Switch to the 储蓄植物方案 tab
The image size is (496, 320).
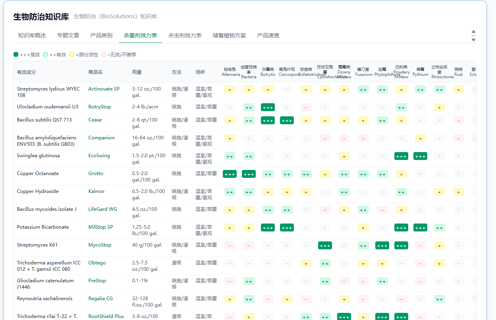tap(229, 35)
